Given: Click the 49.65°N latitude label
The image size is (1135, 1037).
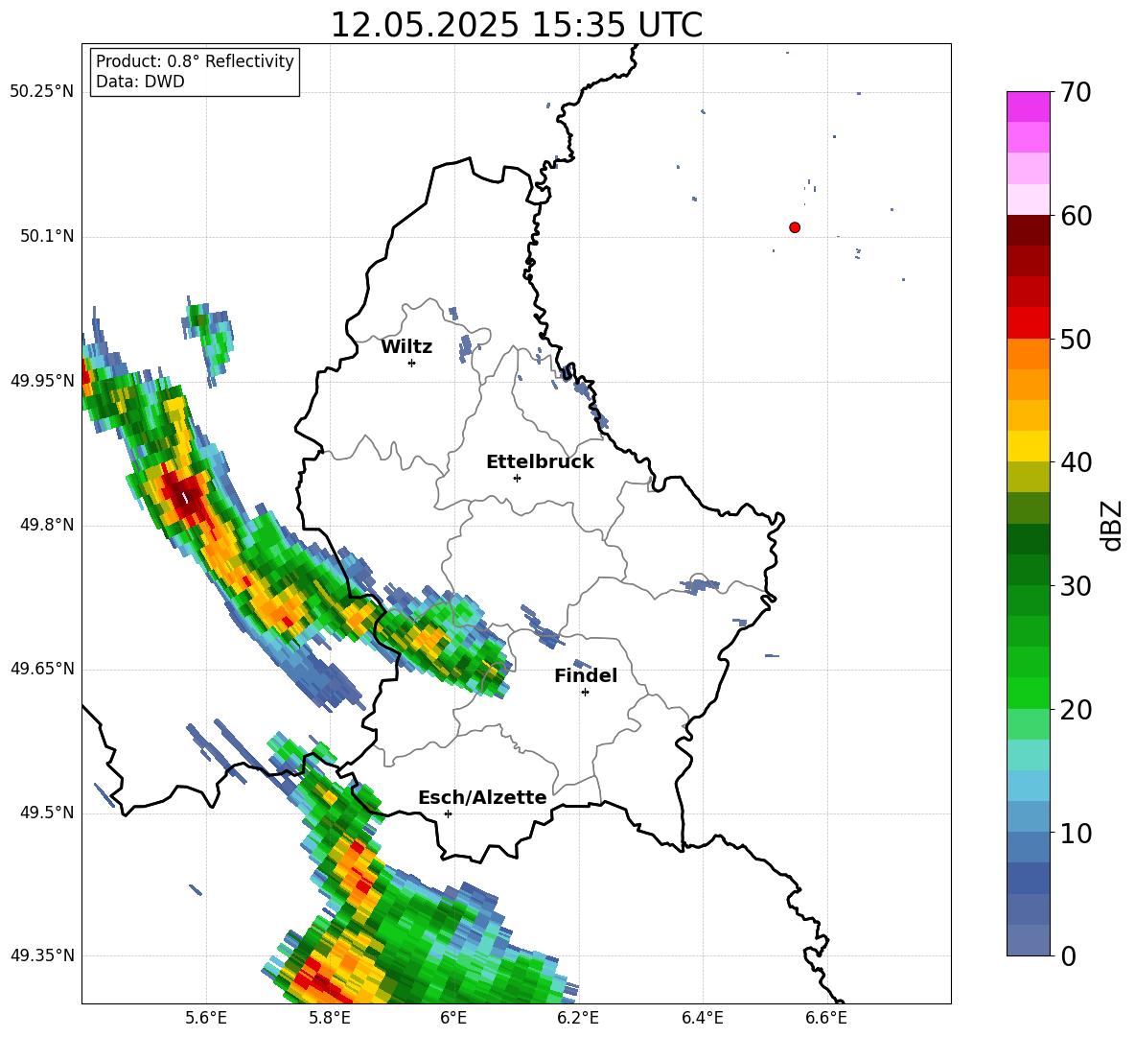Looking at the screenshot, I should pos(42,669).
